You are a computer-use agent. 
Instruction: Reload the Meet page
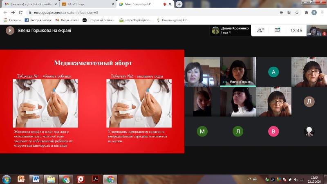(21, 13)
